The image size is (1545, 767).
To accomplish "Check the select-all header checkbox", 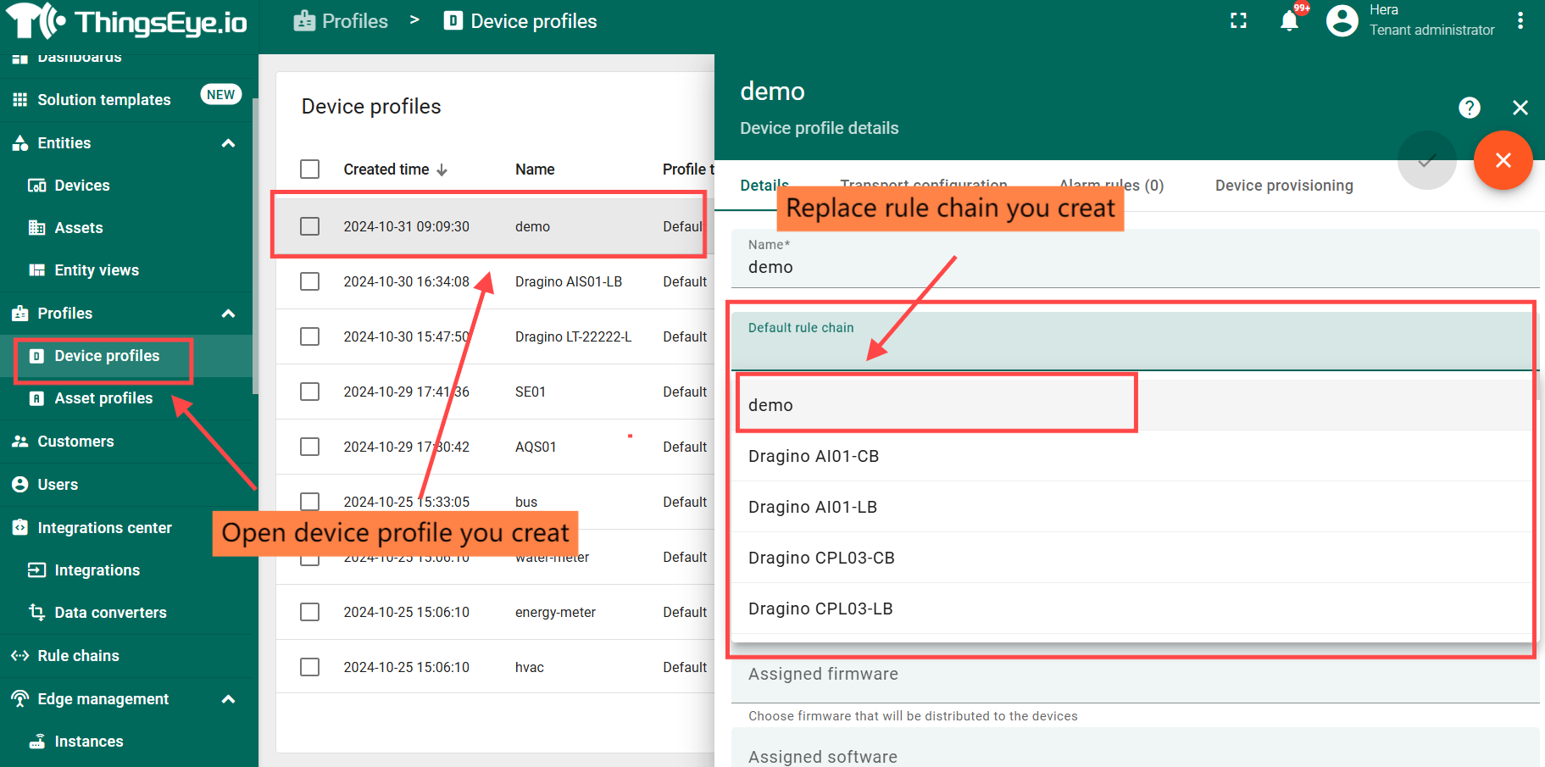I will [x=310, y=170].
